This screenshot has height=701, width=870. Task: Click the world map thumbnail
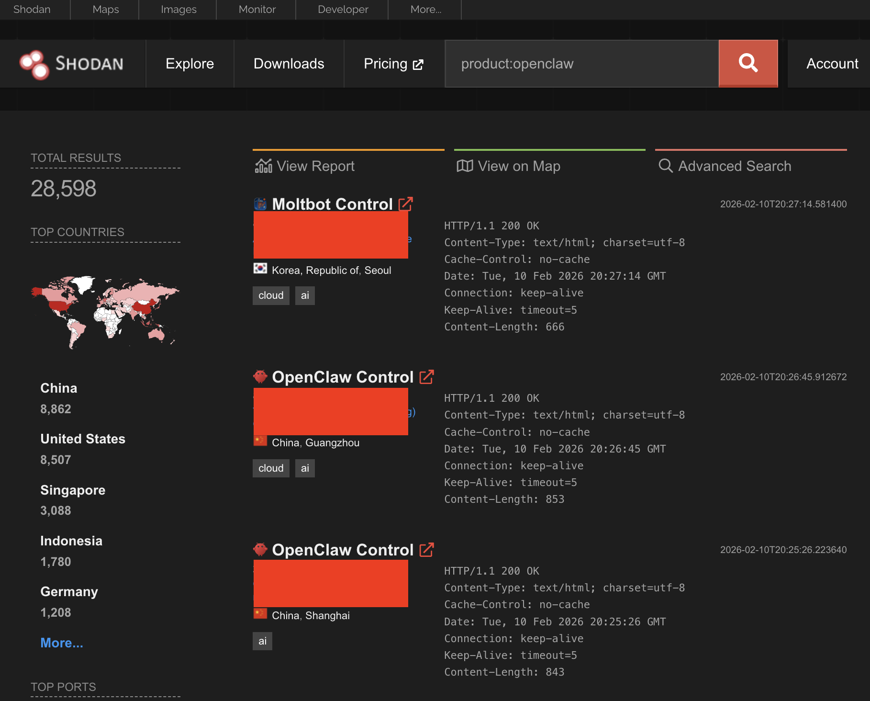click(105, 312)
